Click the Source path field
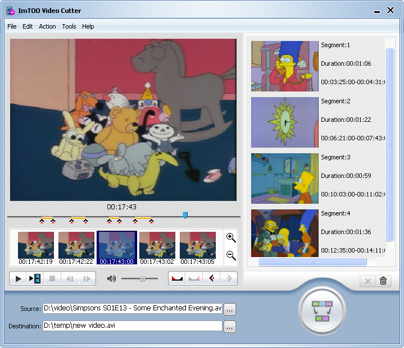This screenshot has height=348, width=404. [x=133, y=308]
